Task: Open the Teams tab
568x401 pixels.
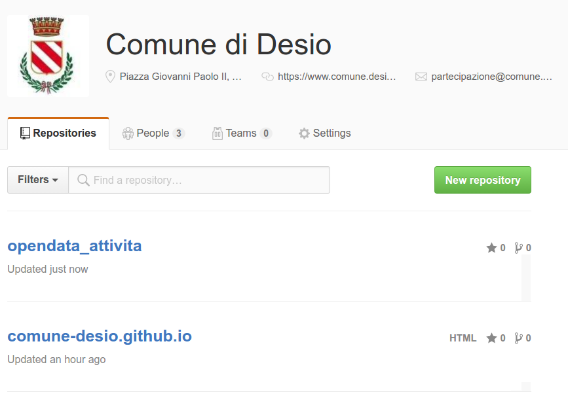Action: point(242,133)
